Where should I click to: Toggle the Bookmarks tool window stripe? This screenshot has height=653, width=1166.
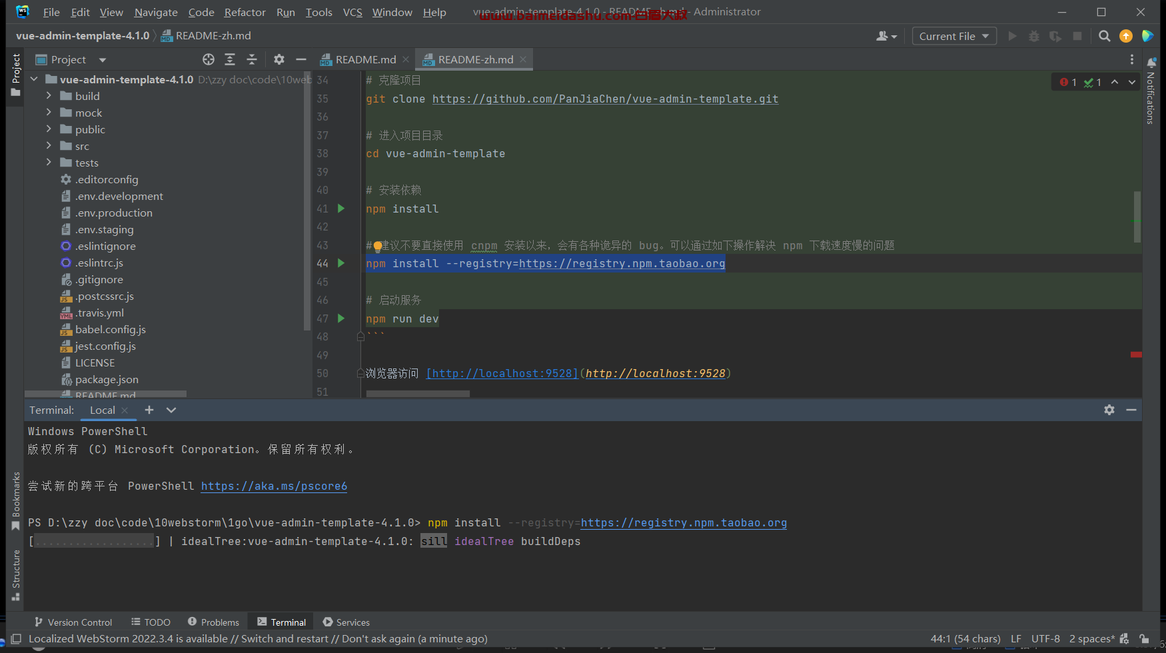(16, 501)
